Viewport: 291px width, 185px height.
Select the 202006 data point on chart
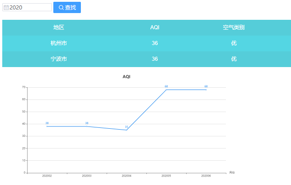pos(206,90)
